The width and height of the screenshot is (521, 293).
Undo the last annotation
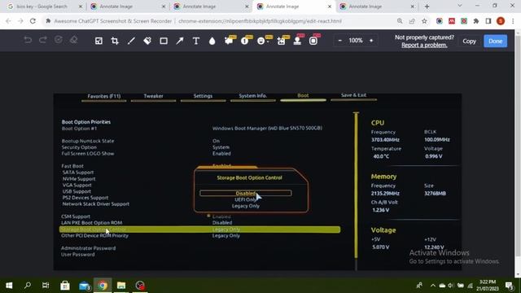click(28, 40)
